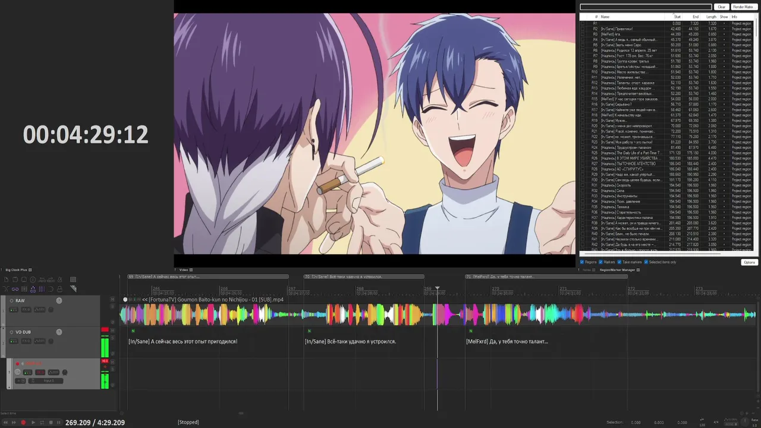761x428 pixels.
Task: Click the Play transport button
Action: pos(33,422)
